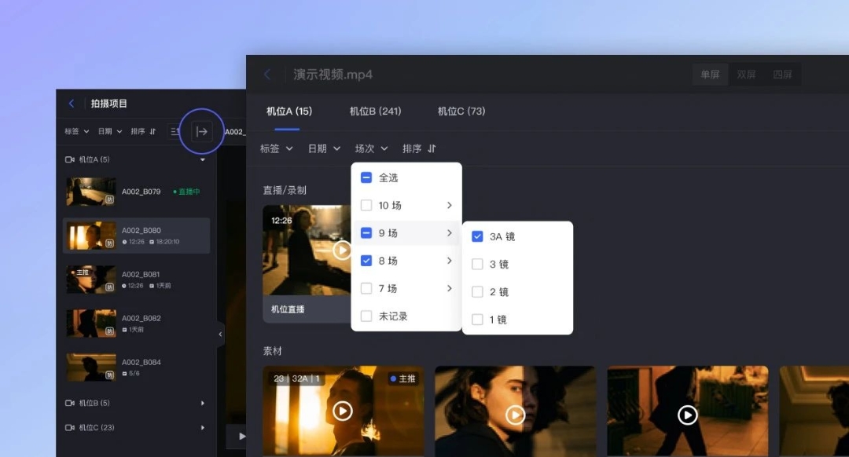Open the 日期 filter in the 演示视频.mp4 window
Viewport: 849px width, 457px height.
click(324, 148)
